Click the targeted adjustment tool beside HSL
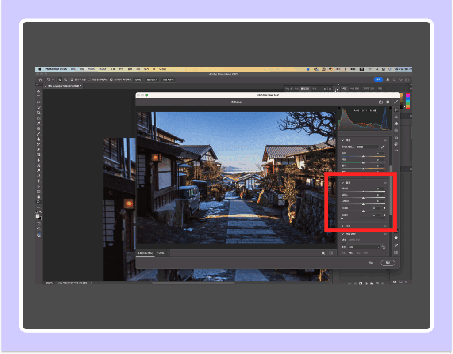The image size is (453, 354). point(384,247)
